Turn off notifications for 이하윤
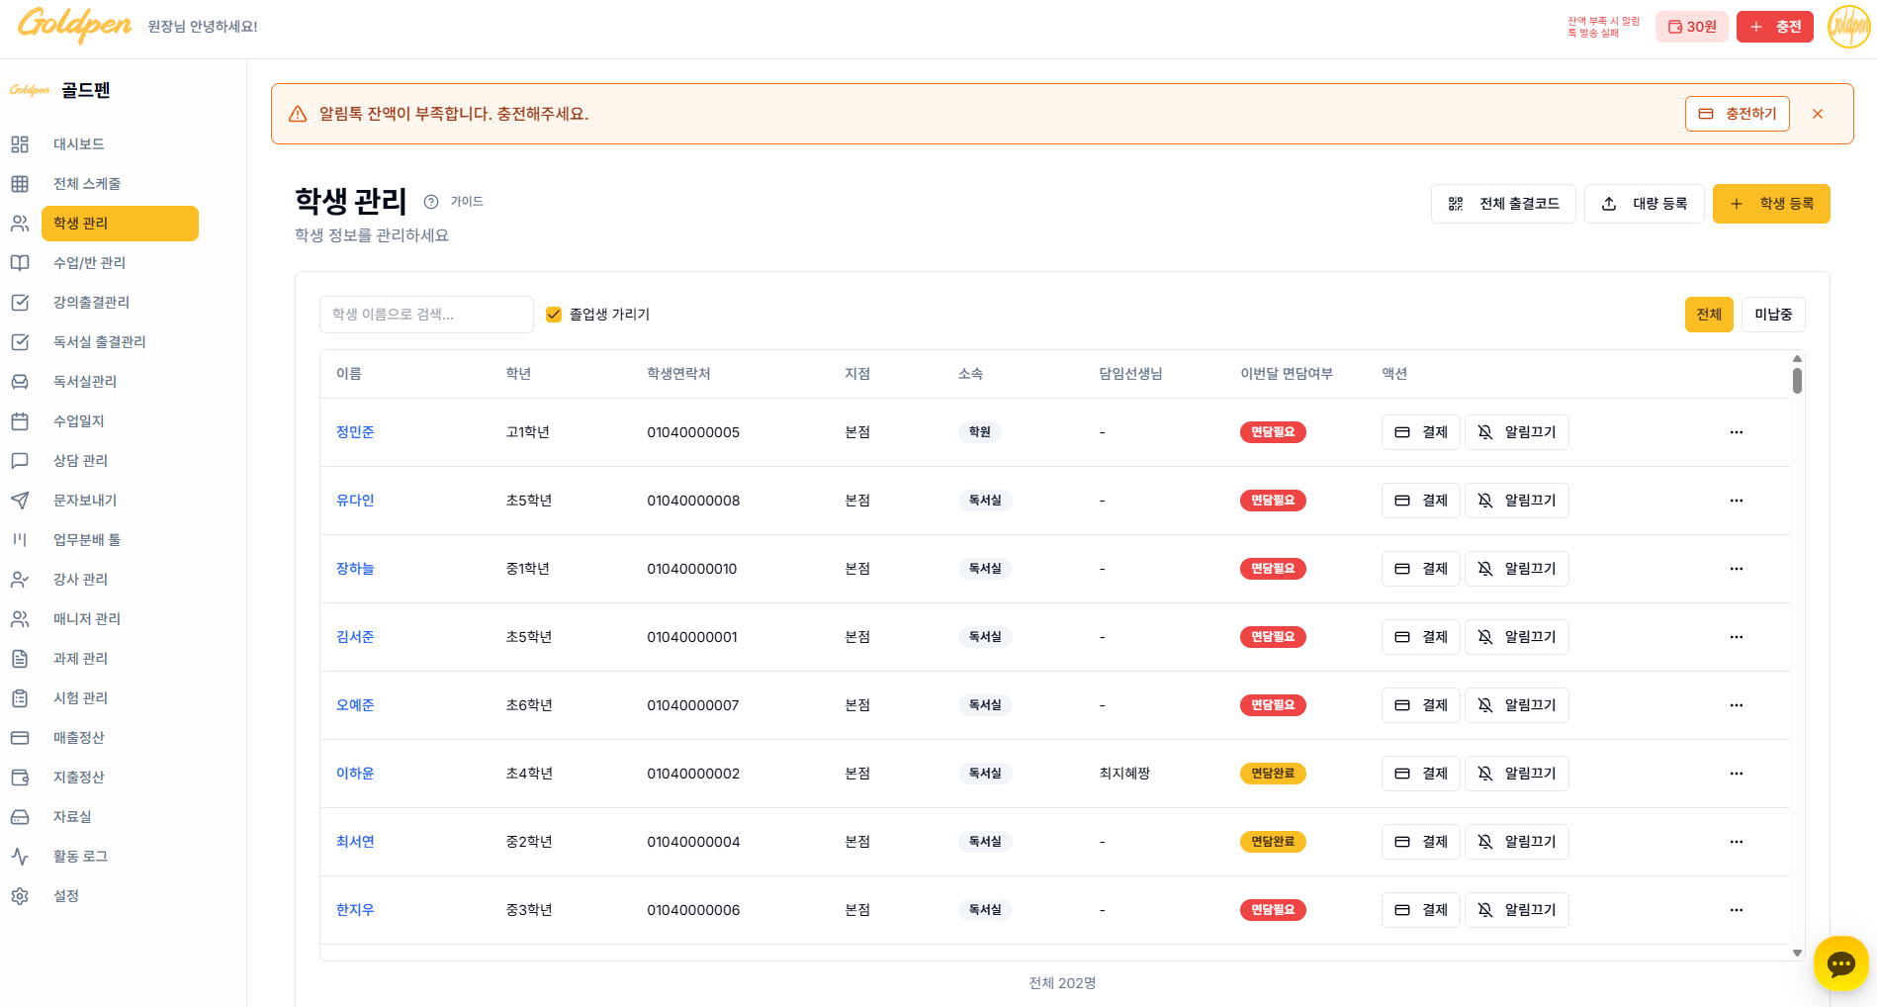Image resolution: width=1877 pixels, height=1007 pixels. (1516, 774)
